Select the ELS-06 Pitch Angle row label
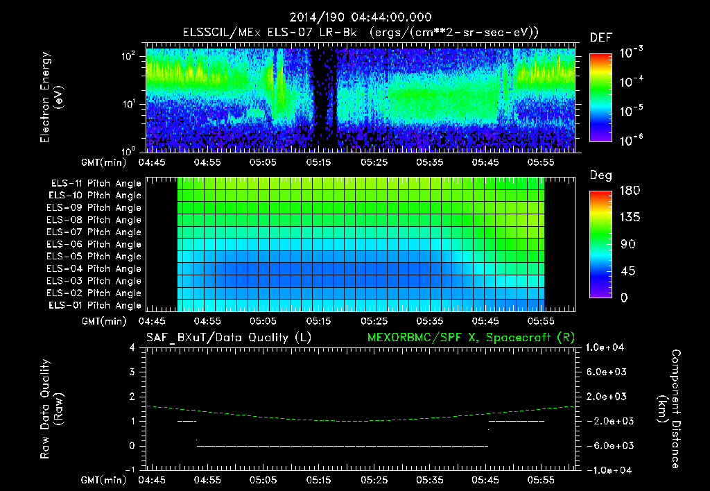Screen dimensions: 710x491 click(94, 245)
